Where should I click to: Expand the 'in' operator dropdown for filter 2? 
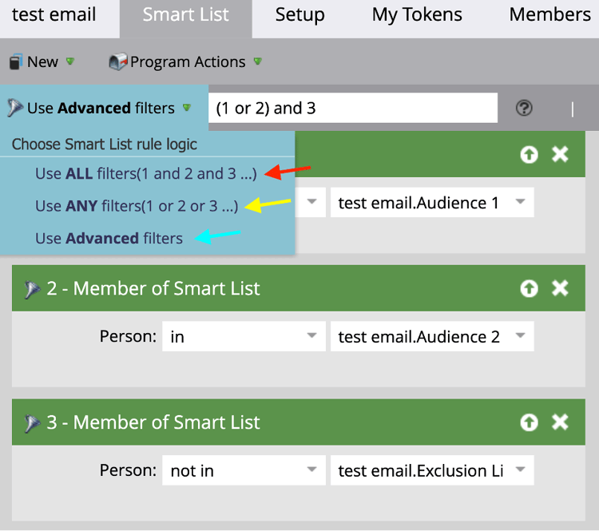243,337
